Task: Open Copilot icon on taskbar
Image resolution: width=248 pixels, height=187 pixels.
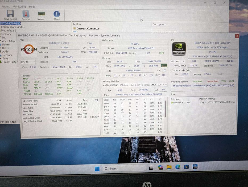Action: 160,167
